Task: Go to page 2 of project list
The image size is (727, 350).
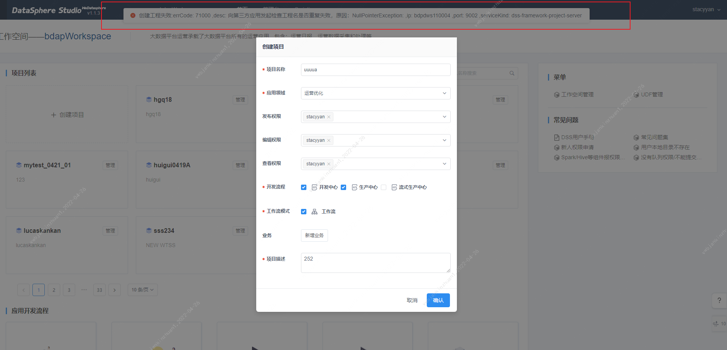Action: [54, 290]
